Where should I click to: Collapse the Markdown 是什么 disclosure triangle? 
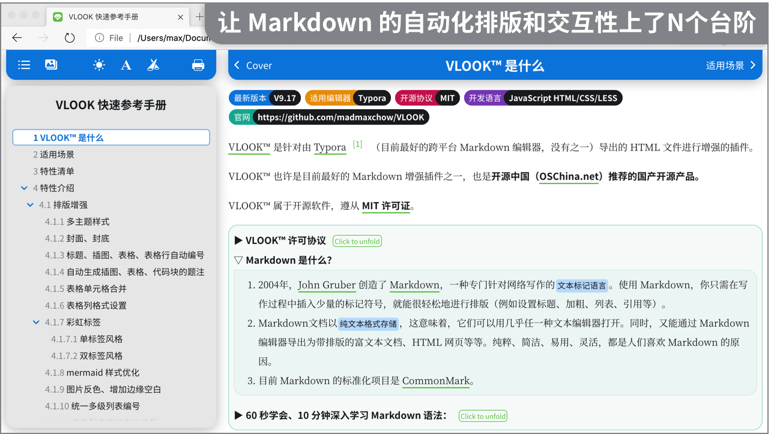click(239, 260)
